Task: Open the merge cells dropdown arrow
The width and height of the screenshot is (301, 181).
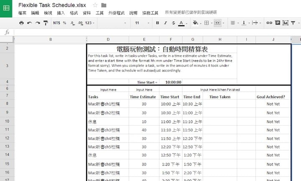Action: (223, 23)
